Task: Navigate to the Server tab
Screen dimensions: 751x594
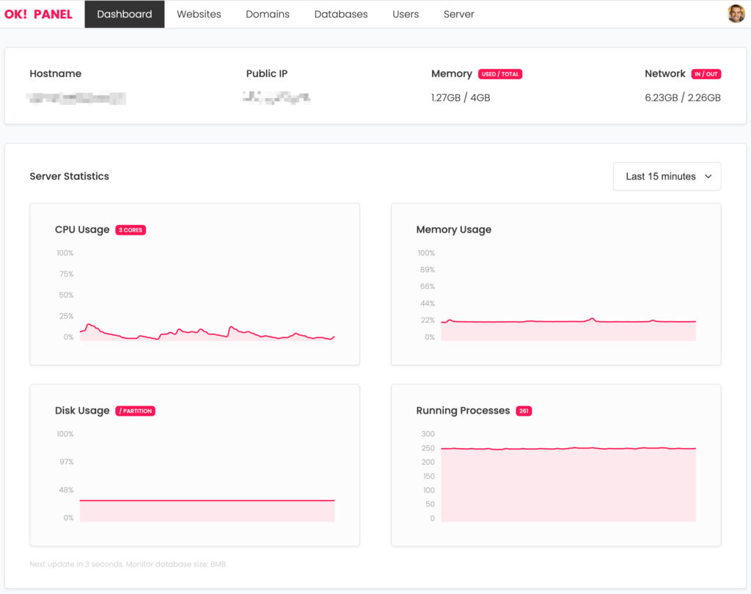Action: click(459, 14)
